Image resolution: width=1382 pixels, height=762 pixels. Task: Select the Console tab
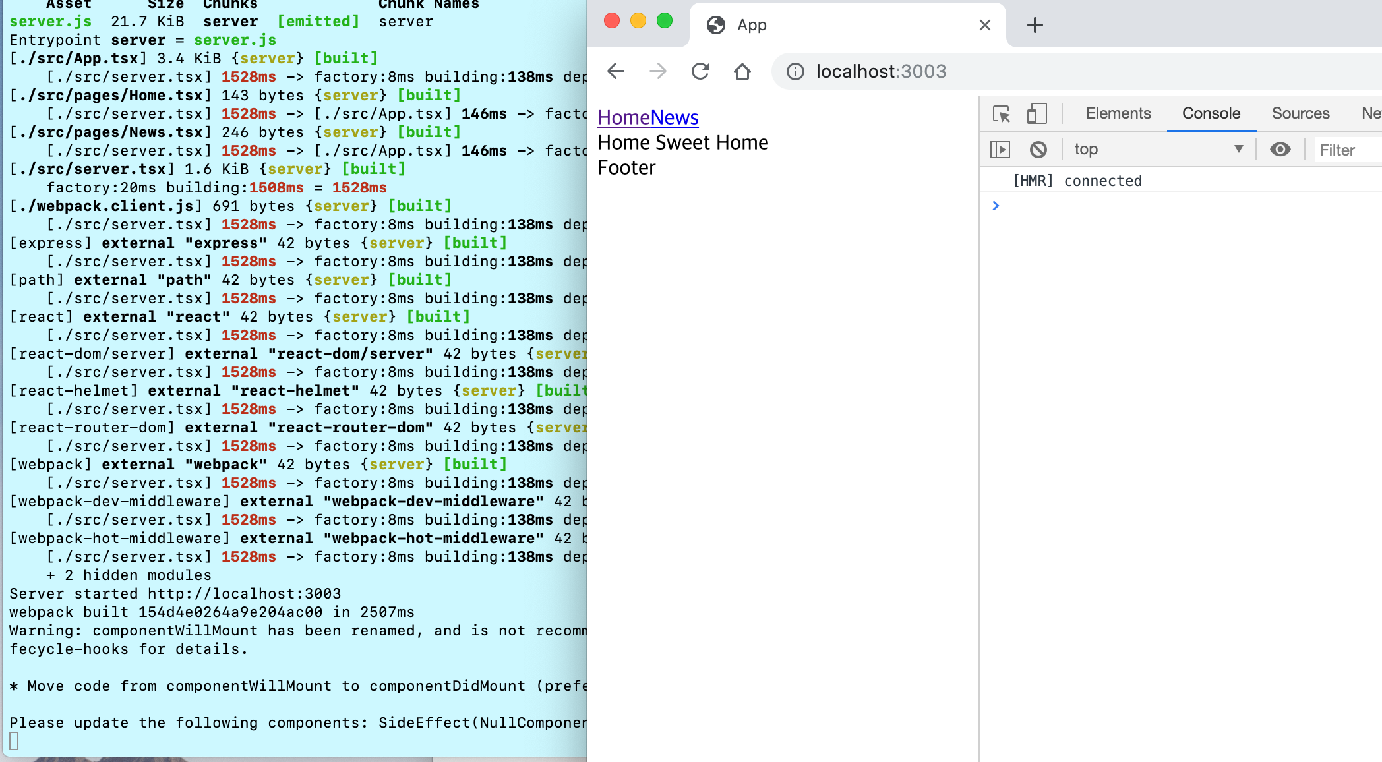[x=1211, y=113]
